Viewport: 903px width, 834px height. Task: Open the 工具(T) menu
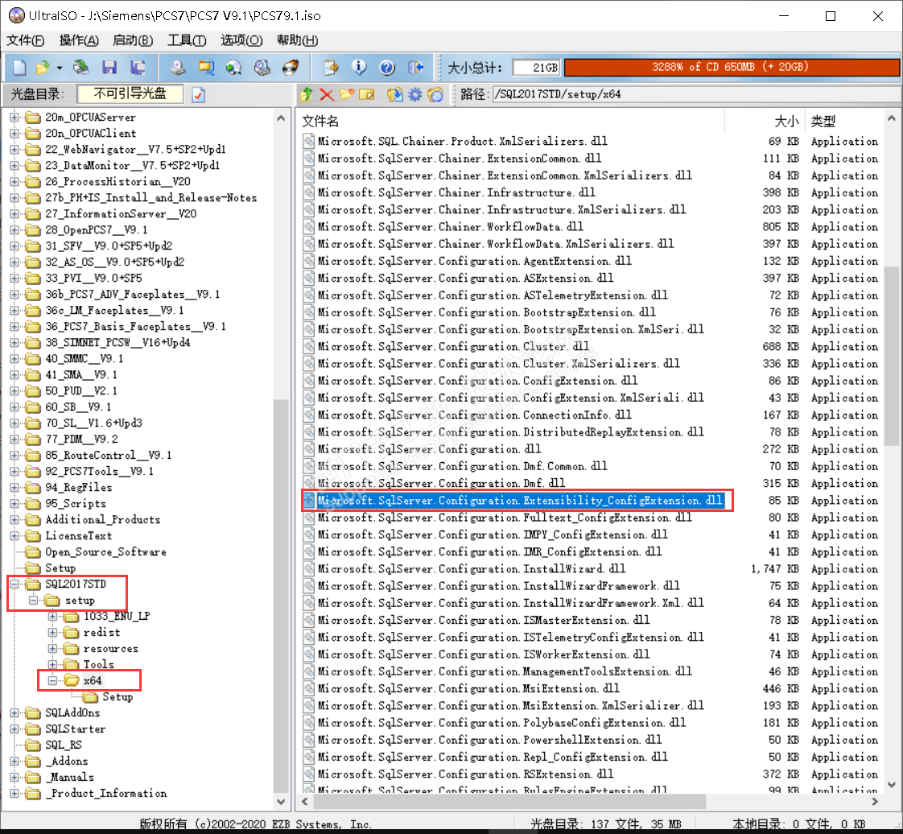(187, 40)
